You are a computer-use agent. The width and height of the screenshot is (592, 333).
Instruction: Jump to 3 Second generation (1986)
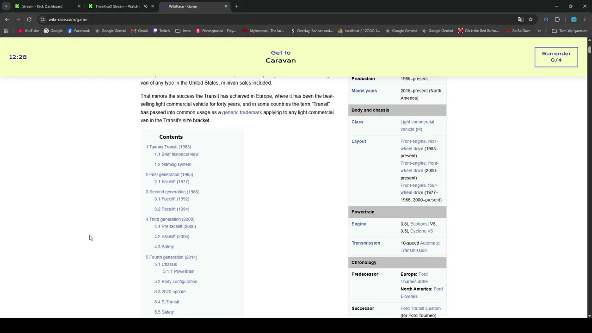[173, 192]
